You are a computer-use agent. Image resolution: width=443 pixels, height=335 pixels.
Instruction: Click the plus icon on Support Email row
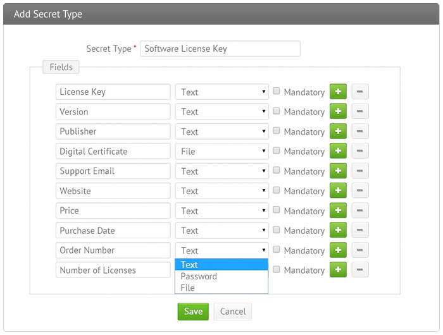[338, 171]
